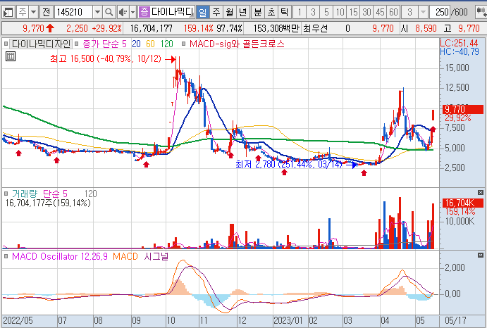Click the chart settings icon at toolbar end

click(x=481, y=13)
